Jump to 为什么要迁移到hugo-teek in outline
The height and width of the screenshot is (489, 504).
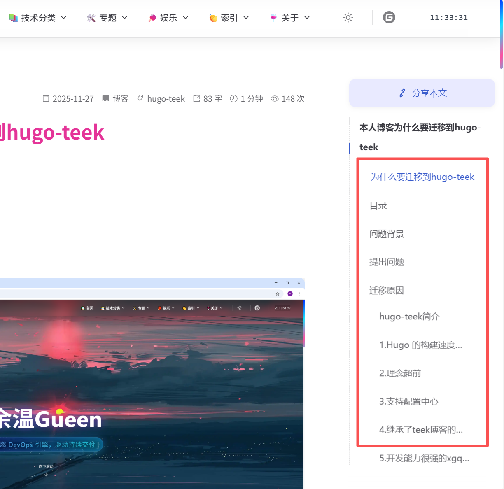click(x=422, y=177)
